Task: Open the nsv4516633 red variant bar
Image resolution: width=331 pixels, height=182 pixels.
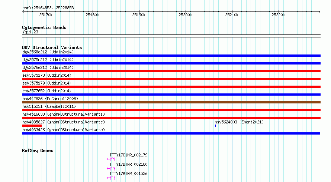Action: (x=171, y=118)
